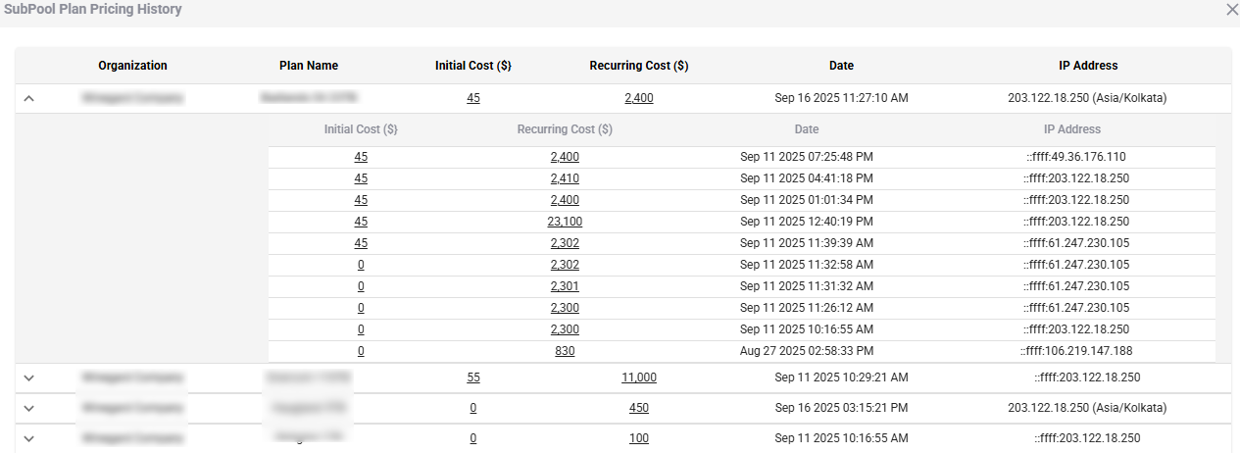Image resolution: width=1240 pixels, height=453 pixels.
Task: Expand the row with 11,000 recurring cost
Action: pyautogui.click(x=28, y=377)
